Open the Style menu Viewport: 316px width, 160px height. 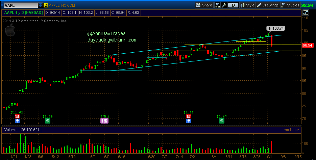click(247, 5)
